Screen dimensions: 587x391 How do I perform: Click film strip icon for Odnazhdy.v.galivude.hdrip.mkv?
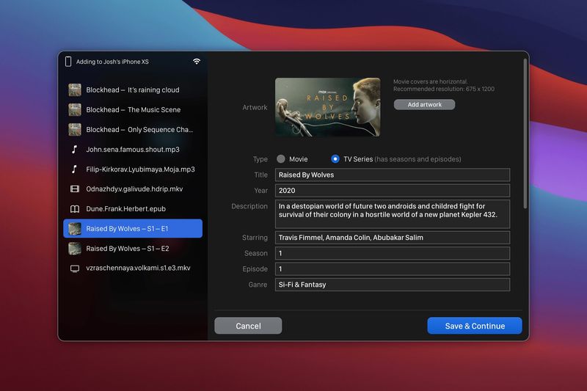click(75, 189)
